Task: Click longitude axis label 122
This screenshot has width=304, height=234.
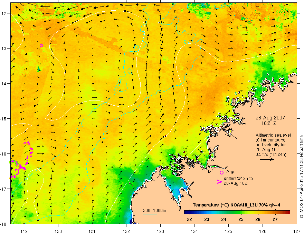Action: click(126, 231)
